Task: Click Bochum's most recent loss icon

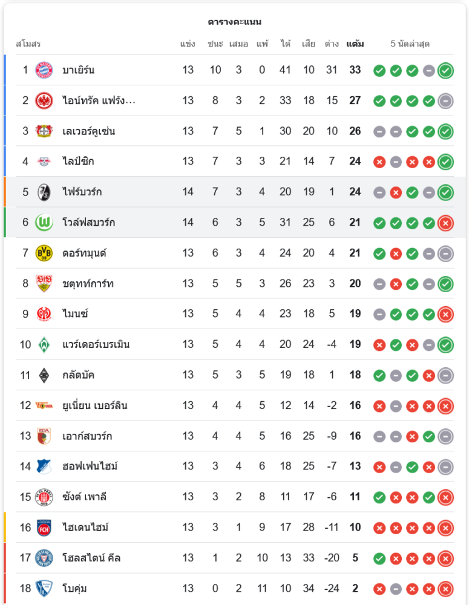Action: point(445,588)
